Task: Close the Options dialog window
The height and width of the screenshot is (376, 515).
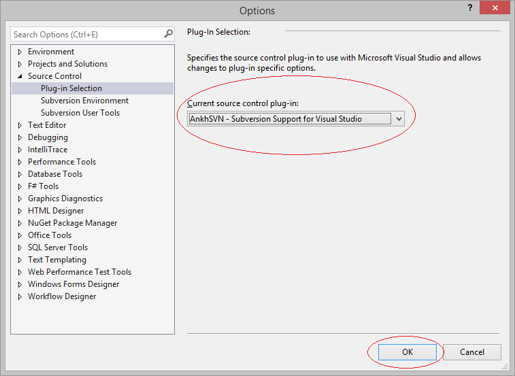Action: click(495, 8)
